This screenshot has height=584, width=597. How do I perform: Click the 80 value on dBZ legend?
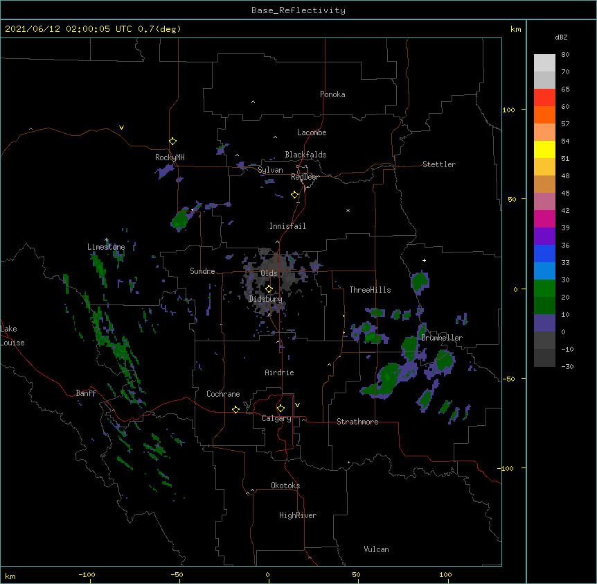(565, 55)
